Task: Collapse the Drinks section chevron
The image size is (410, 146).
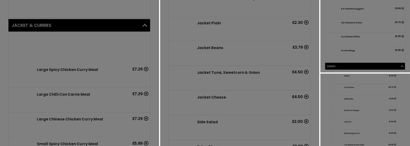Action: pyautogui.click(x=402, y=66)
